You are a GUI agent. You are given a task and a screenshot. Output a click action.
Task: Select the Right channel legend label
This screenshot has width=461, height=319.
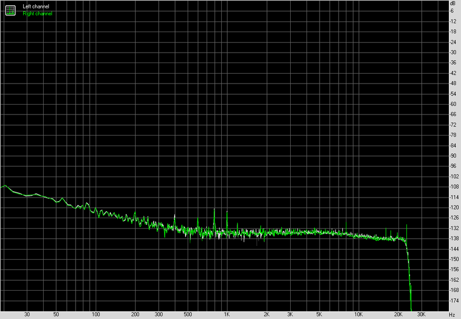pyautogui.click(x=37, y=14)
